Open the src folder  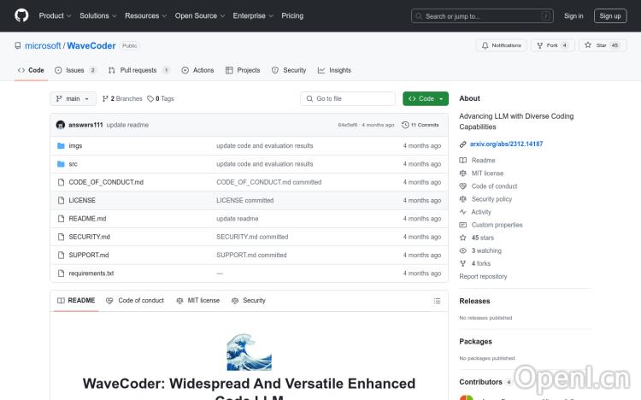point(73,164)
